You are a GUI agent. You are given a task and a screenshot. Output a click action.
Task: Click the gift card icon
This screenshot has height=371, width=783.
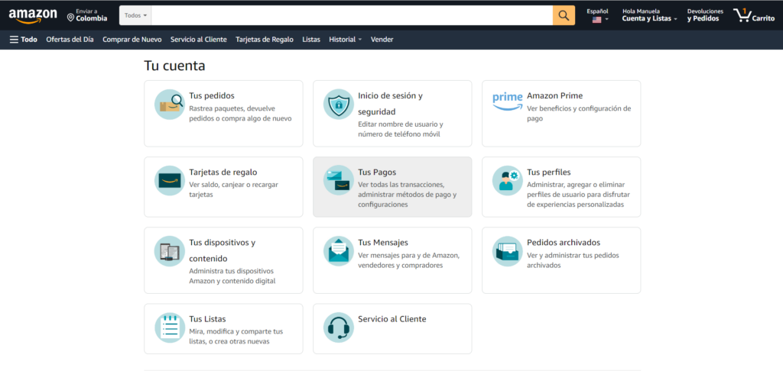pyautogui.click(x=169, y=180)
